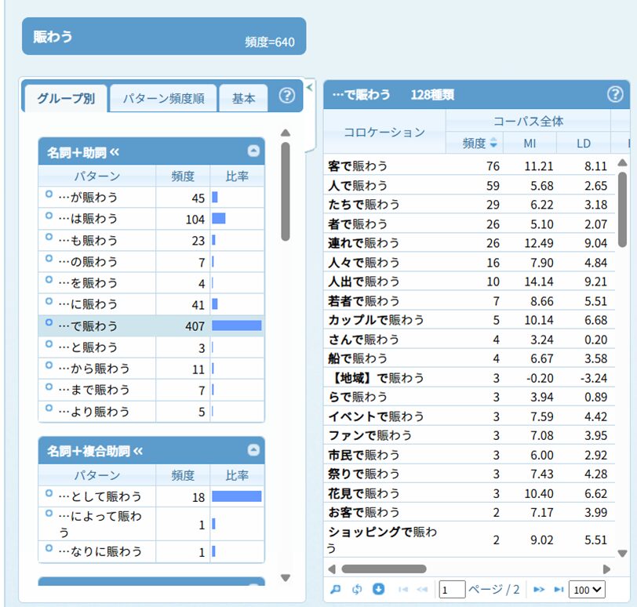This screenshot has height=607, width=637.
Task: Open help icon in …で賑わう panel header
Action: [x=614, y=95]
